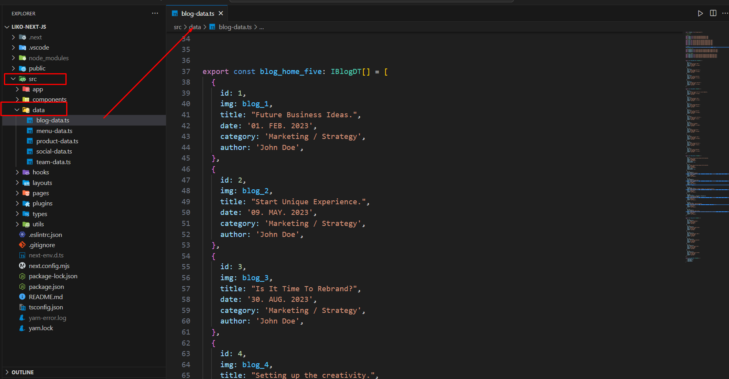This screenshot has height=379, width=729.
Task: Click line number 37 in gutter
Action: (186, 72)
